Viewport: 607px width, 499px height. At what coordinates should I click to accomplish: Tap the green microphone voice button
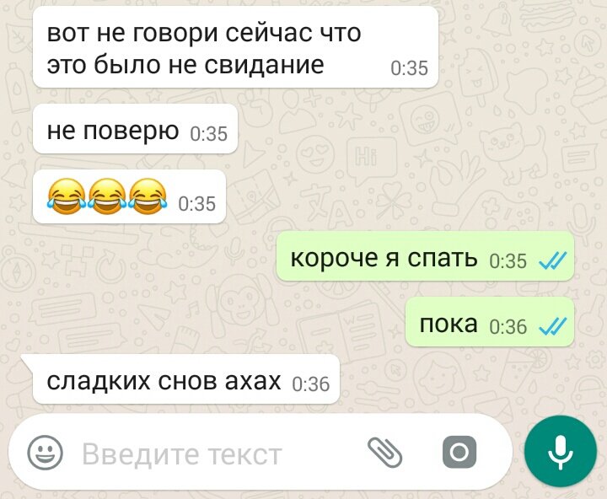560,451
